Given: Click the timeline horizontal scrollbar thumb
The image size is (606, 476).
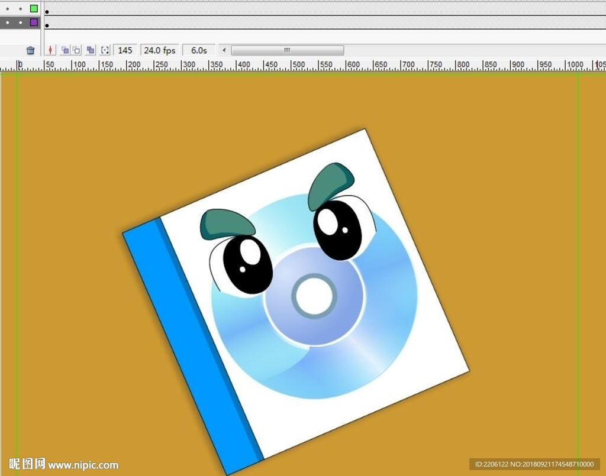Looking at the screenshot, I should click(x=287, y=50).
